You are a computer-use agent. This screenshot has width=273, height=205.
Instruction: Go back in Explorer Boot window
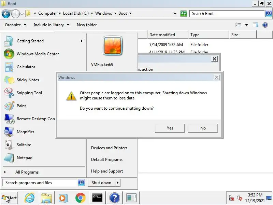pos(6,14)
